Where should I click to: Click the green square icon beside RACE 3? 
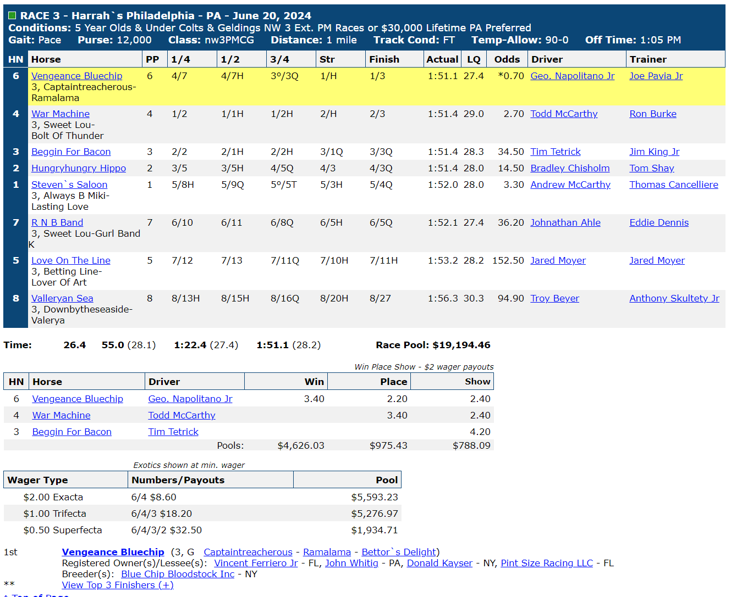pos(12,15)
